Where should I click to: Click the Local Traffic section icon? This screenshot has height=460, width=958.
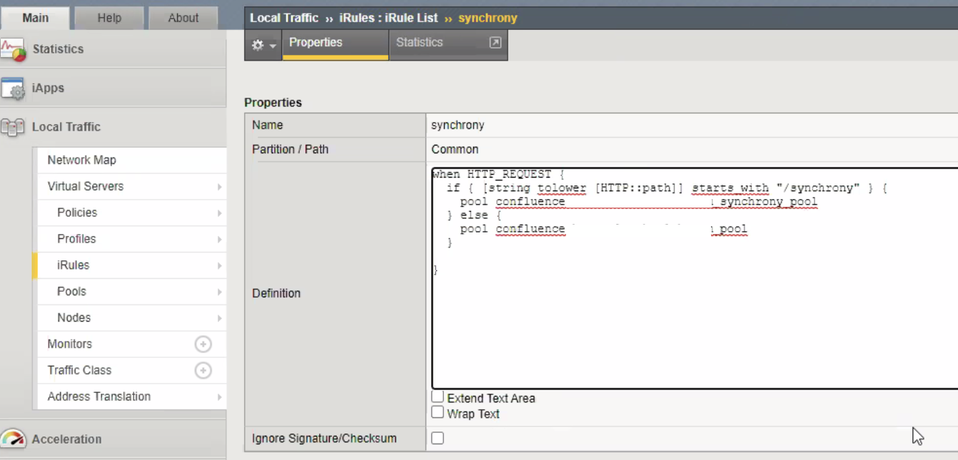tap(13, 127)
